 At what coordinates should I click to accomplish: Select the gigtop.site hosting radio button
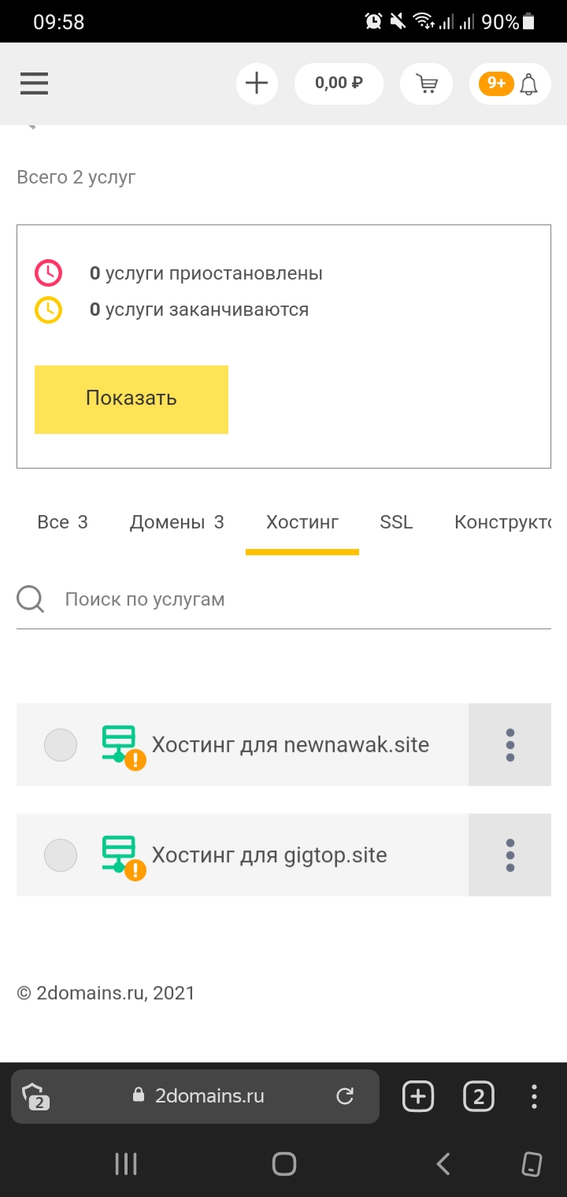[61, 855]
